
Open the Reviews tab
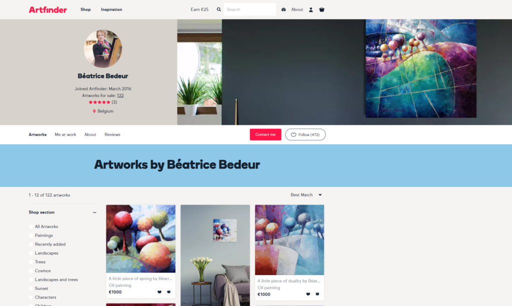112,135
